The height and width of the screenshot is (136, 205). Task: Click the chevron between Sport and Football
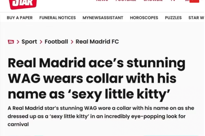(x=41, y=42)
